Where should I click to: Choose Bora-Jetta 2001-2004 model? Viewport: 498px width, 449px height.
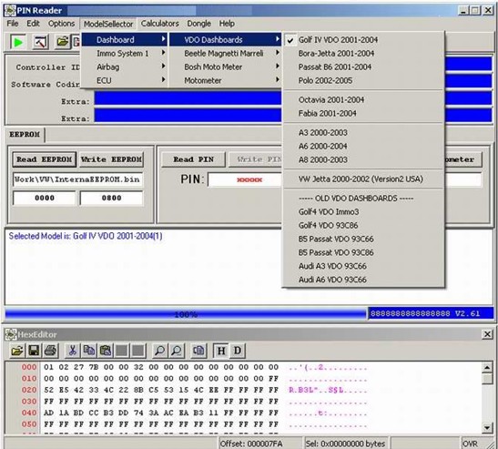pyautogui.click(x=363, y=54)
